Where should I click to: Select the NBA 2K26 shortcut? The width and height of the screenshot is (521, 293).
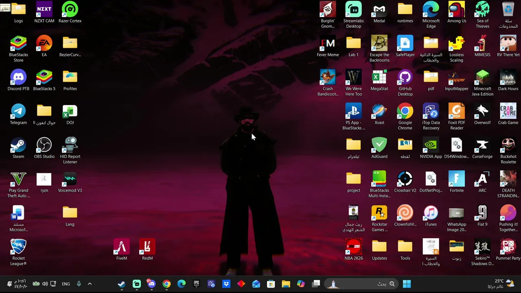coord(353,250)
